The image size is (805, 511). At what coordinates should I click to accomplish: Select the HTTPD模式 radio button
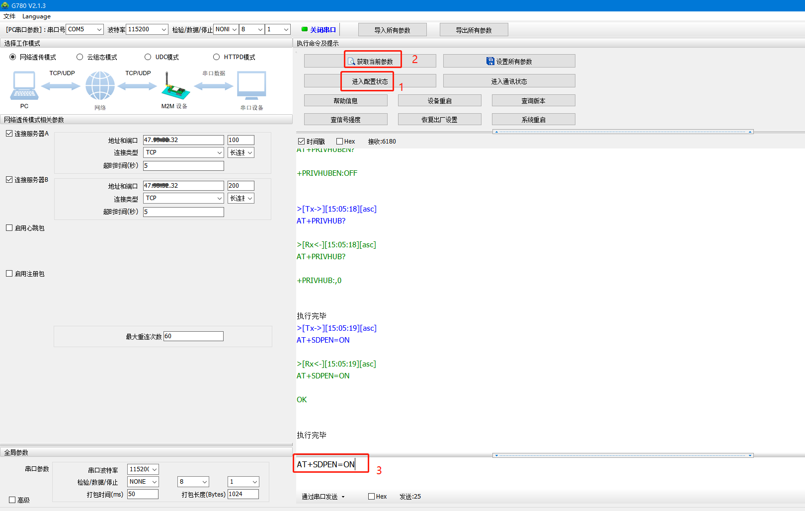click(216, 57)
